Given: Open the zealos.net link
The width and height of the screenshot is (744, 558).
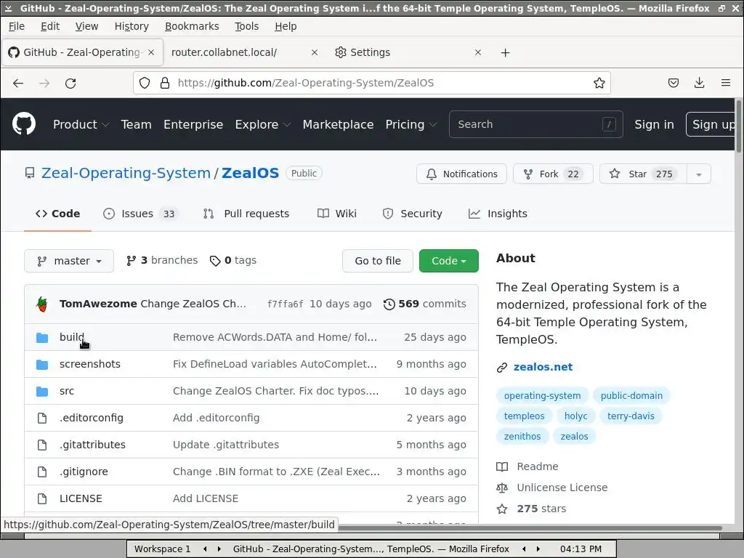Looking at the screenshot, I should point(543,367).
